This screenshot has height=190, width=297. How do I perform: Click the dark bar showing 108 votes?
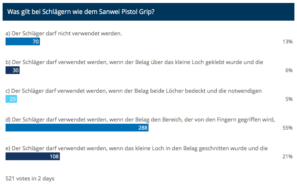33,156
